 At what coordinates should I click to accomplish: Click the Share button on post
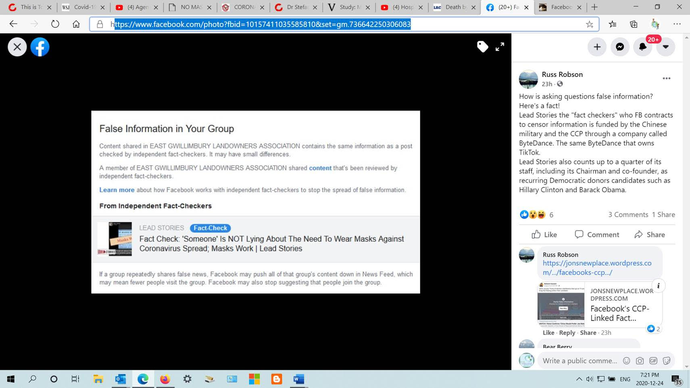coord(650,234)
